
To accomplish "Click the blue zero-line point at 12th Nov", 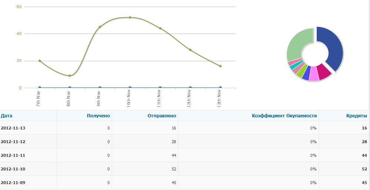I will (x=190, y=88).
